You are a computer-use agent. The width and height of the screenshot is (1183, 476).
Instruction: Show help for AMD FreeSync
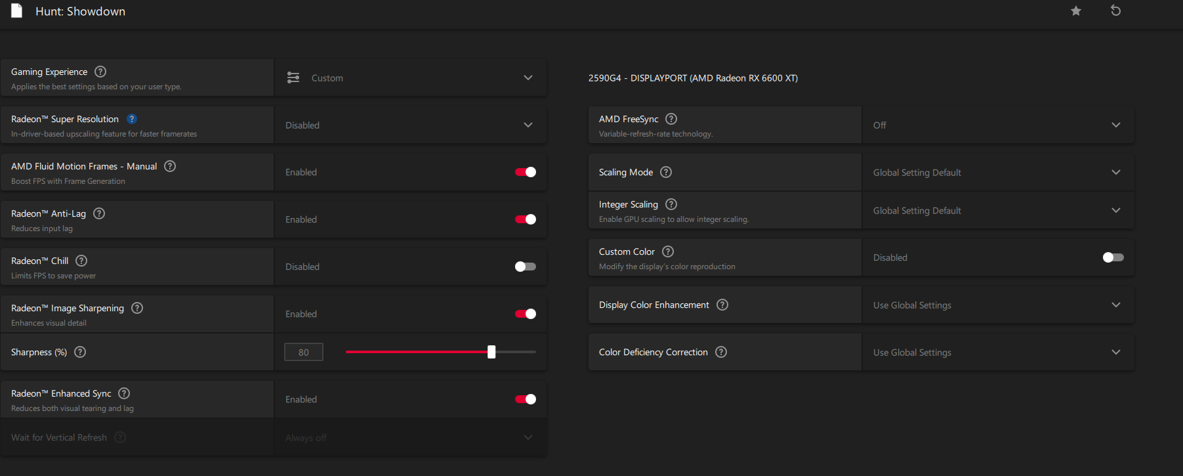pyautogui.click(x=671, y=119)
